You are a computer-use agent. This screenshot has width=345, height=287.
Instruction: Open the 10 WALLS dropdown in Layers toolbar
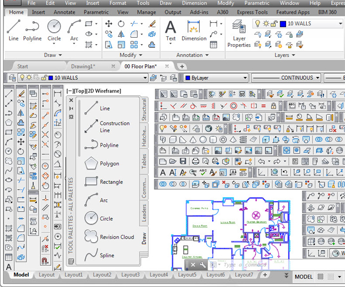[145, 78]
